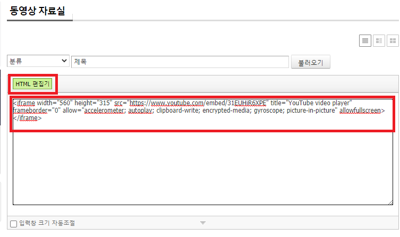Click the word autoplay in the code
Image resolution: width=400 pixels, height=237 pixels.
pos(139,111)
